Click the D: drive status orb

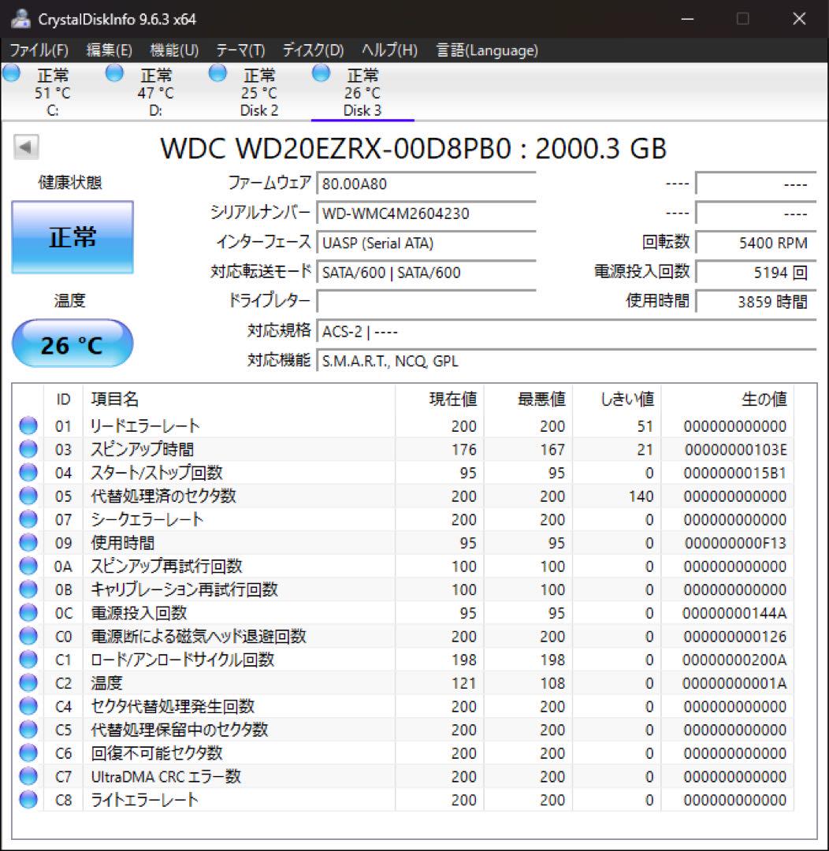tap(114, 72)
